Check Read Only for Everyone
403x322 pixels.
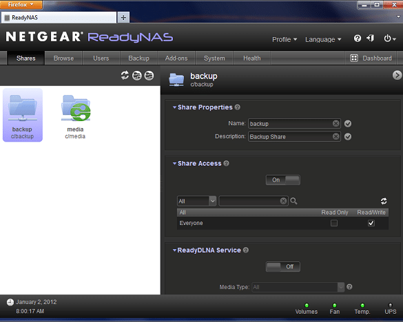[334, 223]
